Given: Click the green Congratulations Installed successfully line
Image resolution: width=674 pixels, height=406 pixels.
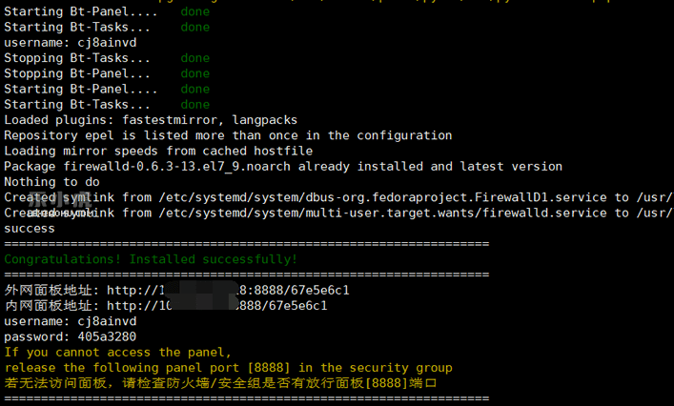Looking at the screenshot, I should click(x=151, y=259).
